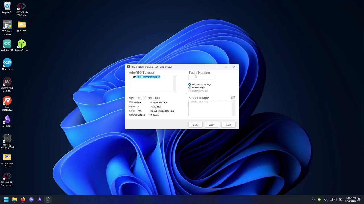Open the FRC 2025 folder
Image resolution: width=364 pixels, height=204 pixels.
point(22,27)
